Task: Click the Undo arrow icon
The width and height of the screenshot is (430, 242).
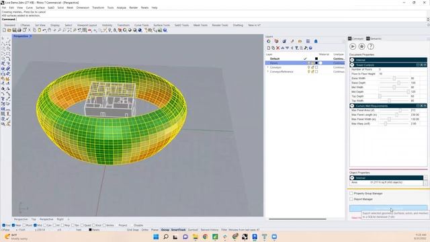Action: [x=44, y=30]
